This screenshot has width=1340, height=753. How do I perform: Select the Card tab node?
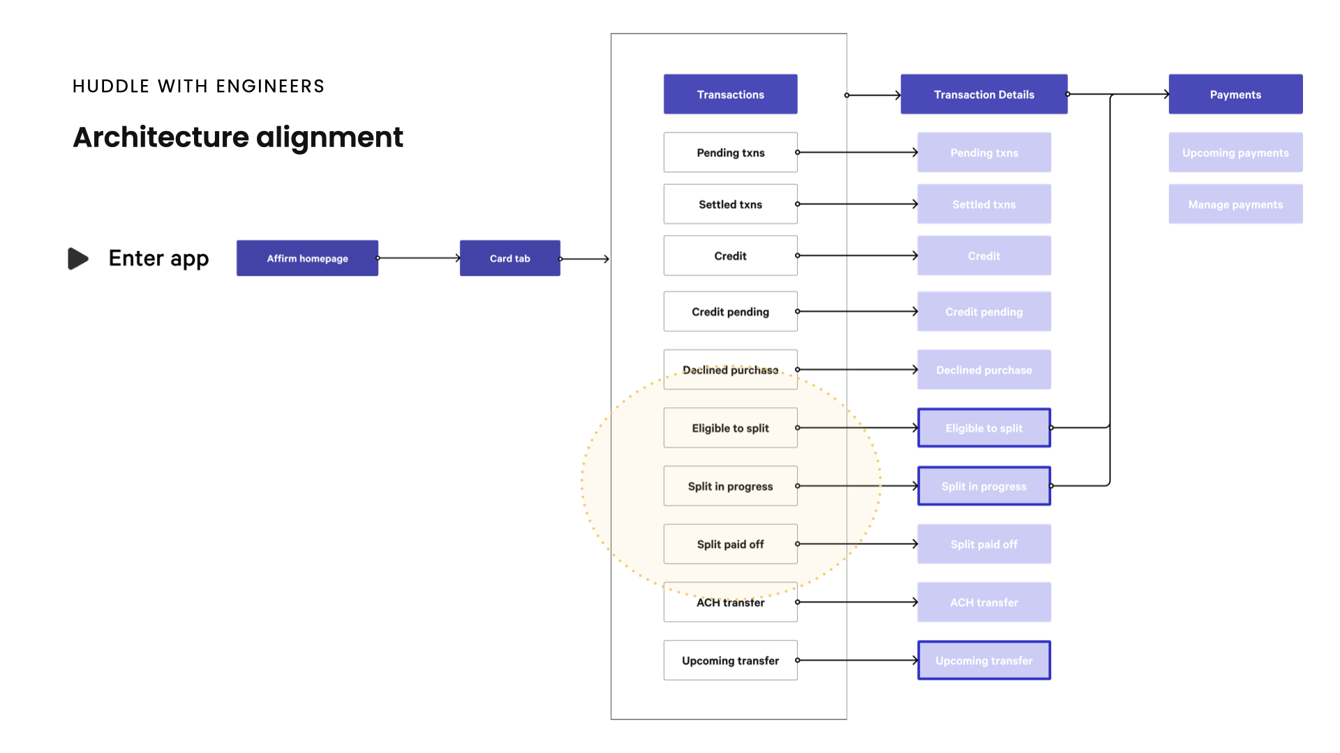click(x=509, y=259)
